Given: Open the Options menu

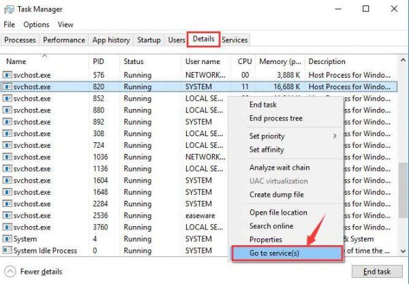Looking at the screenshot, I should pyautogui.click(x=36, y=25).
